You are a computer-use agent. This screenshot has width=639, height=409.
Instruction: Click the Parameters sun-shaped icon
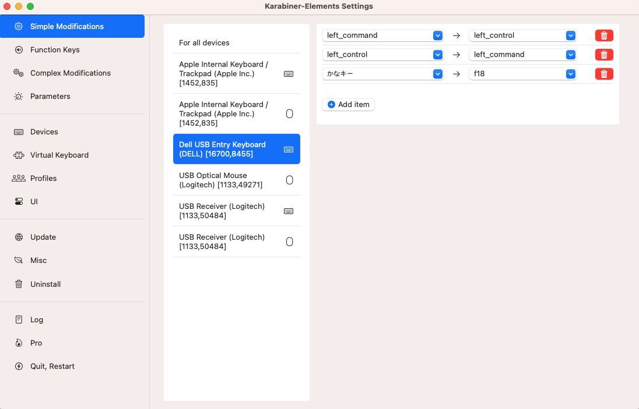tap(18, 97)
